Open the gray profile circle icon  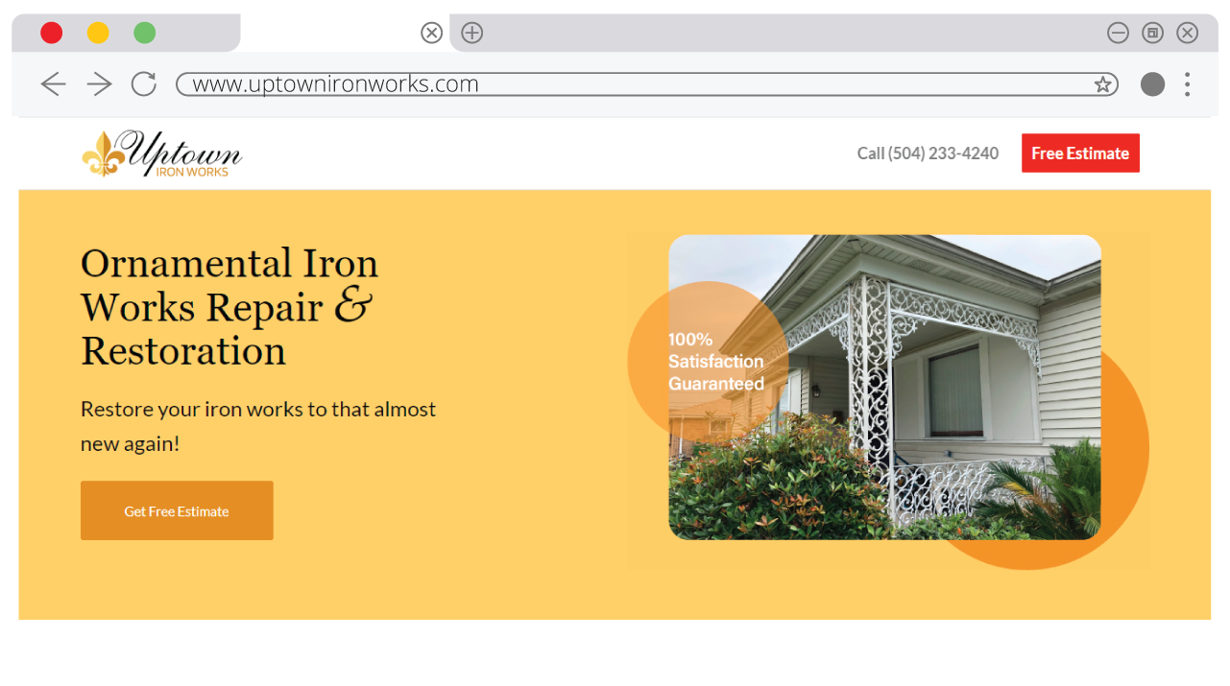coord(1152,84)
